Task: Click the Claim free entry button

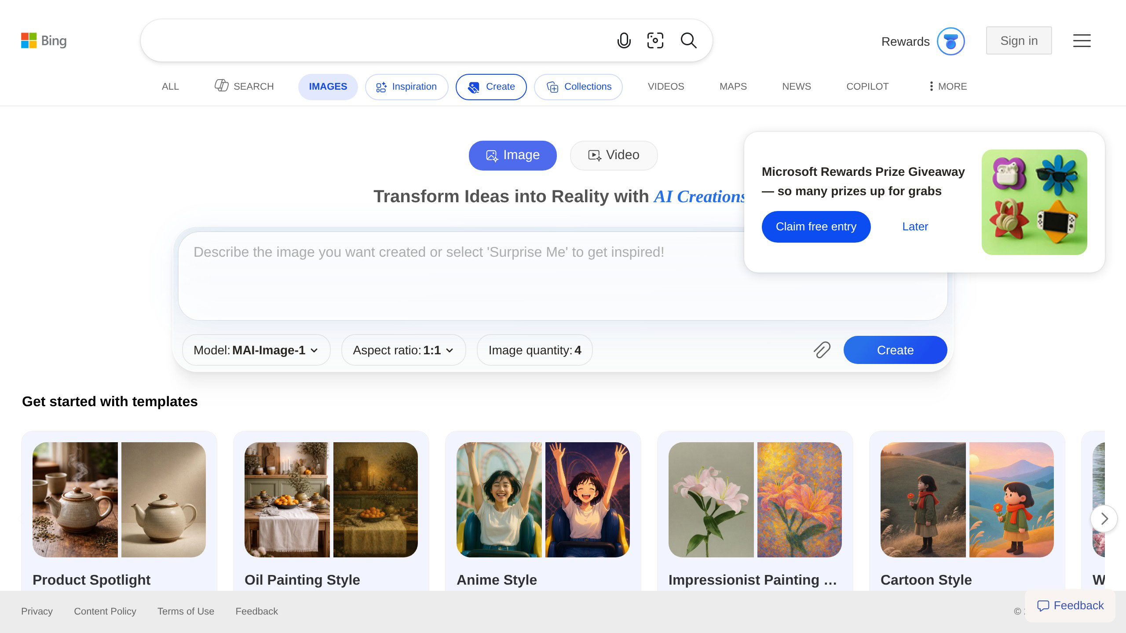Action: point(816,226)
